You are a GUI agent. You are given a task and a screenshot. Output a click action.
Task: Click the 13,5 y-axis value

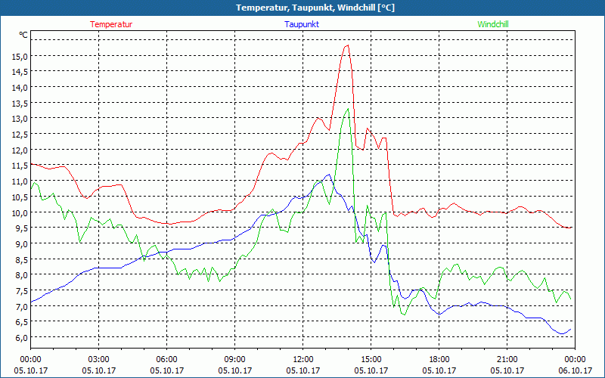pos(20,103)
